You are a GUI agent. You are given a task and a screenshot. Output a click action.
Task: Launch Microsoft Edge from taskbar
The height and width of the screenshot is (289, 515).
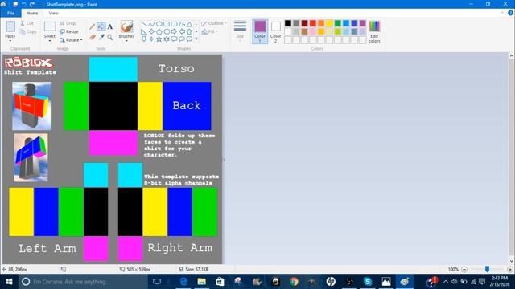tap(183, 282)
